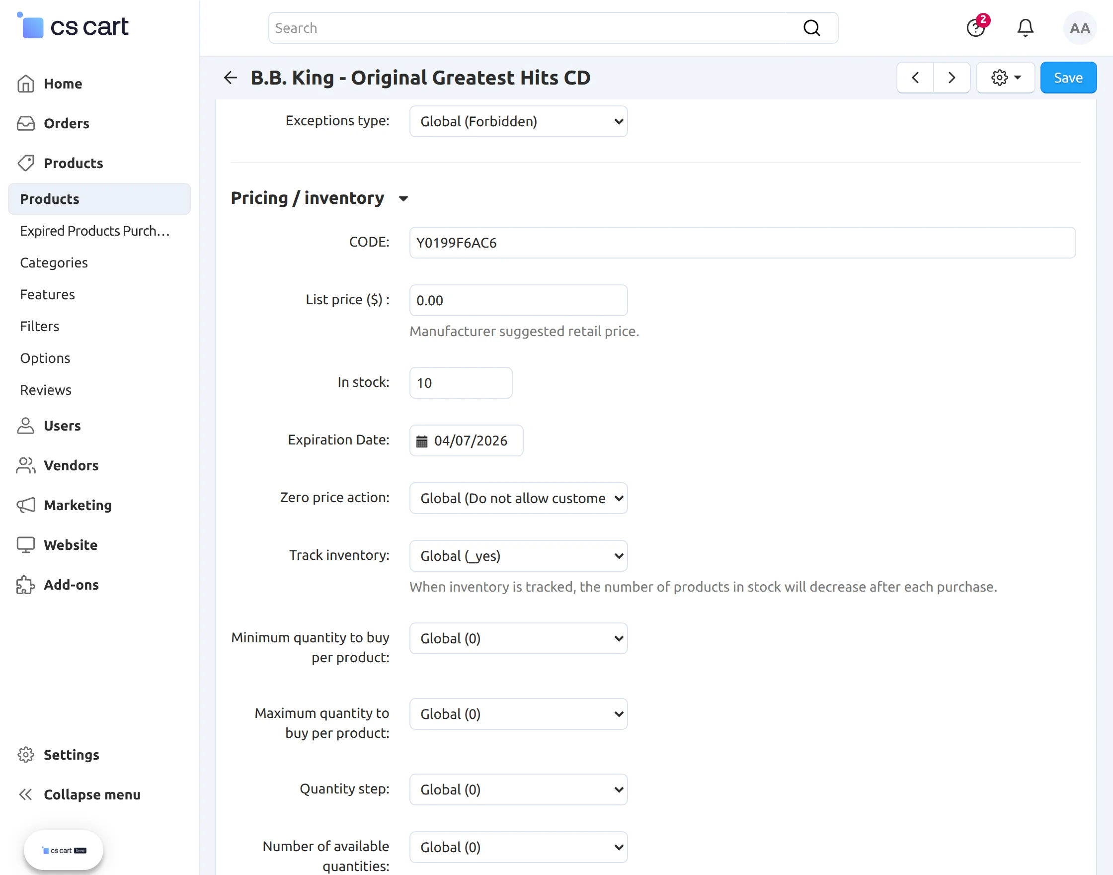Open the notifications bell
Viewport: 1113px width, 875px height.
(1025, 28)
